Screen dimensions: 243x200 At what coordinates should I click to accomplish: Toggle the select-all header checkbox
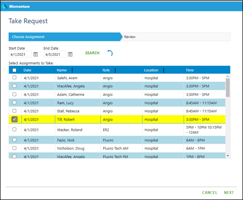[14, 70]
